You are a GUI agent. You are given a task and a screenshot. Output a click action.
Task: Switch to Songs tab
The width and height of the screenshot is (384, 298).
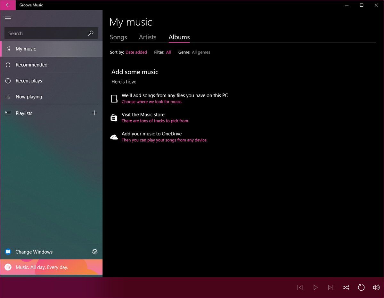118,37
